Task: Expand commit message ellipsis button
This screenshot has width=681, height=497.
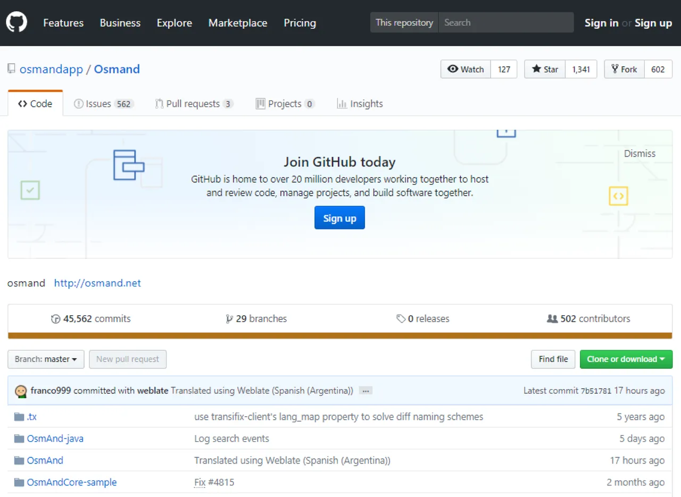Action: (366, 391)
